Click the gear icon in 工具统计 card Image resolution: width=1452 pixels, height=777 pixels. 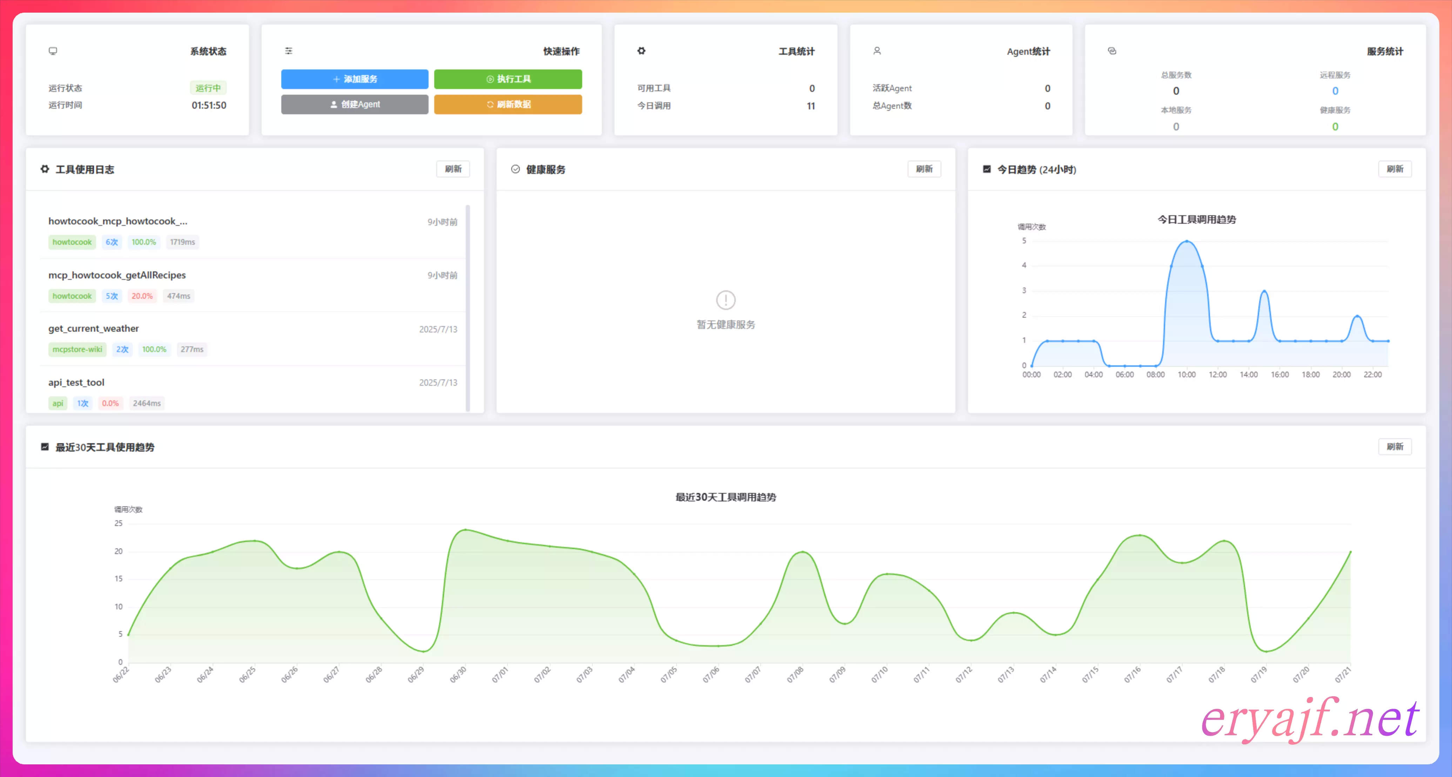(641, 51)
